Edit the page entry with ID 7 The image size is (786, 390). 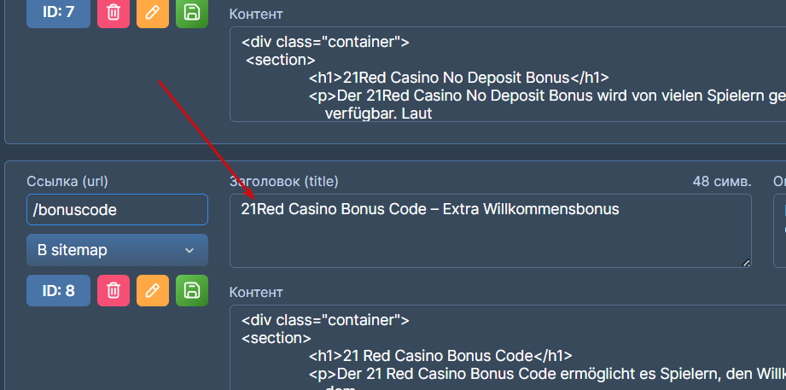[153, 13]
